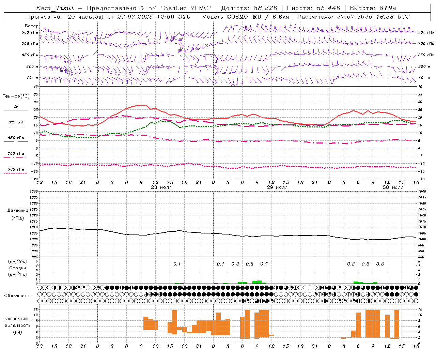Click the Облачность cloud cover panel label

pyautogui.click(x=17, y=295)
